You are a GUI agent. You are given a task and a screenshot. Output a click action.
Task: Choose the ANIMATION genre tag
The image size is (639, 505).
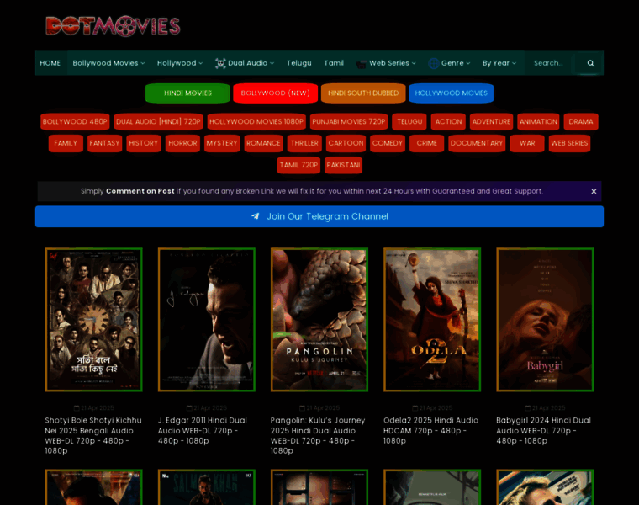click(x=538, y=121)
